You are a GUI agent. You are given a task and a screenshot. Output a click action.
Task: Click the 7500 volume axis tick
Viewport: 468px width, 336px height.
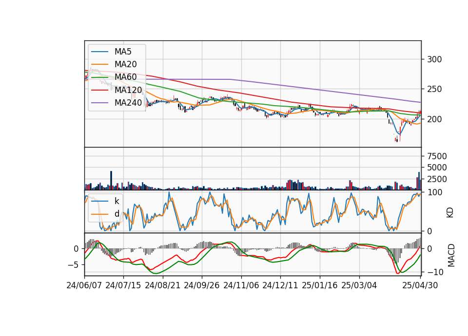pyautogui.click(x=437, y=156)
